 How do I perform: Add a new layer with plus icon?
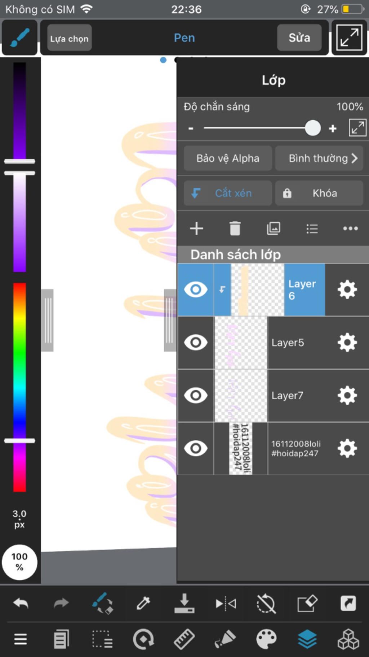click(x=196, y=229)
